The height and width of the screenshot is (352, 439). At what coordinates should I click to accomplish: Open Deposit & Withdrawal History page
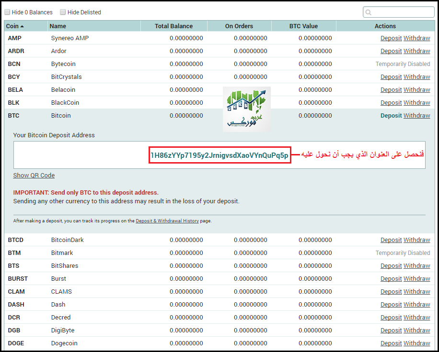click(x=167, y=220)
